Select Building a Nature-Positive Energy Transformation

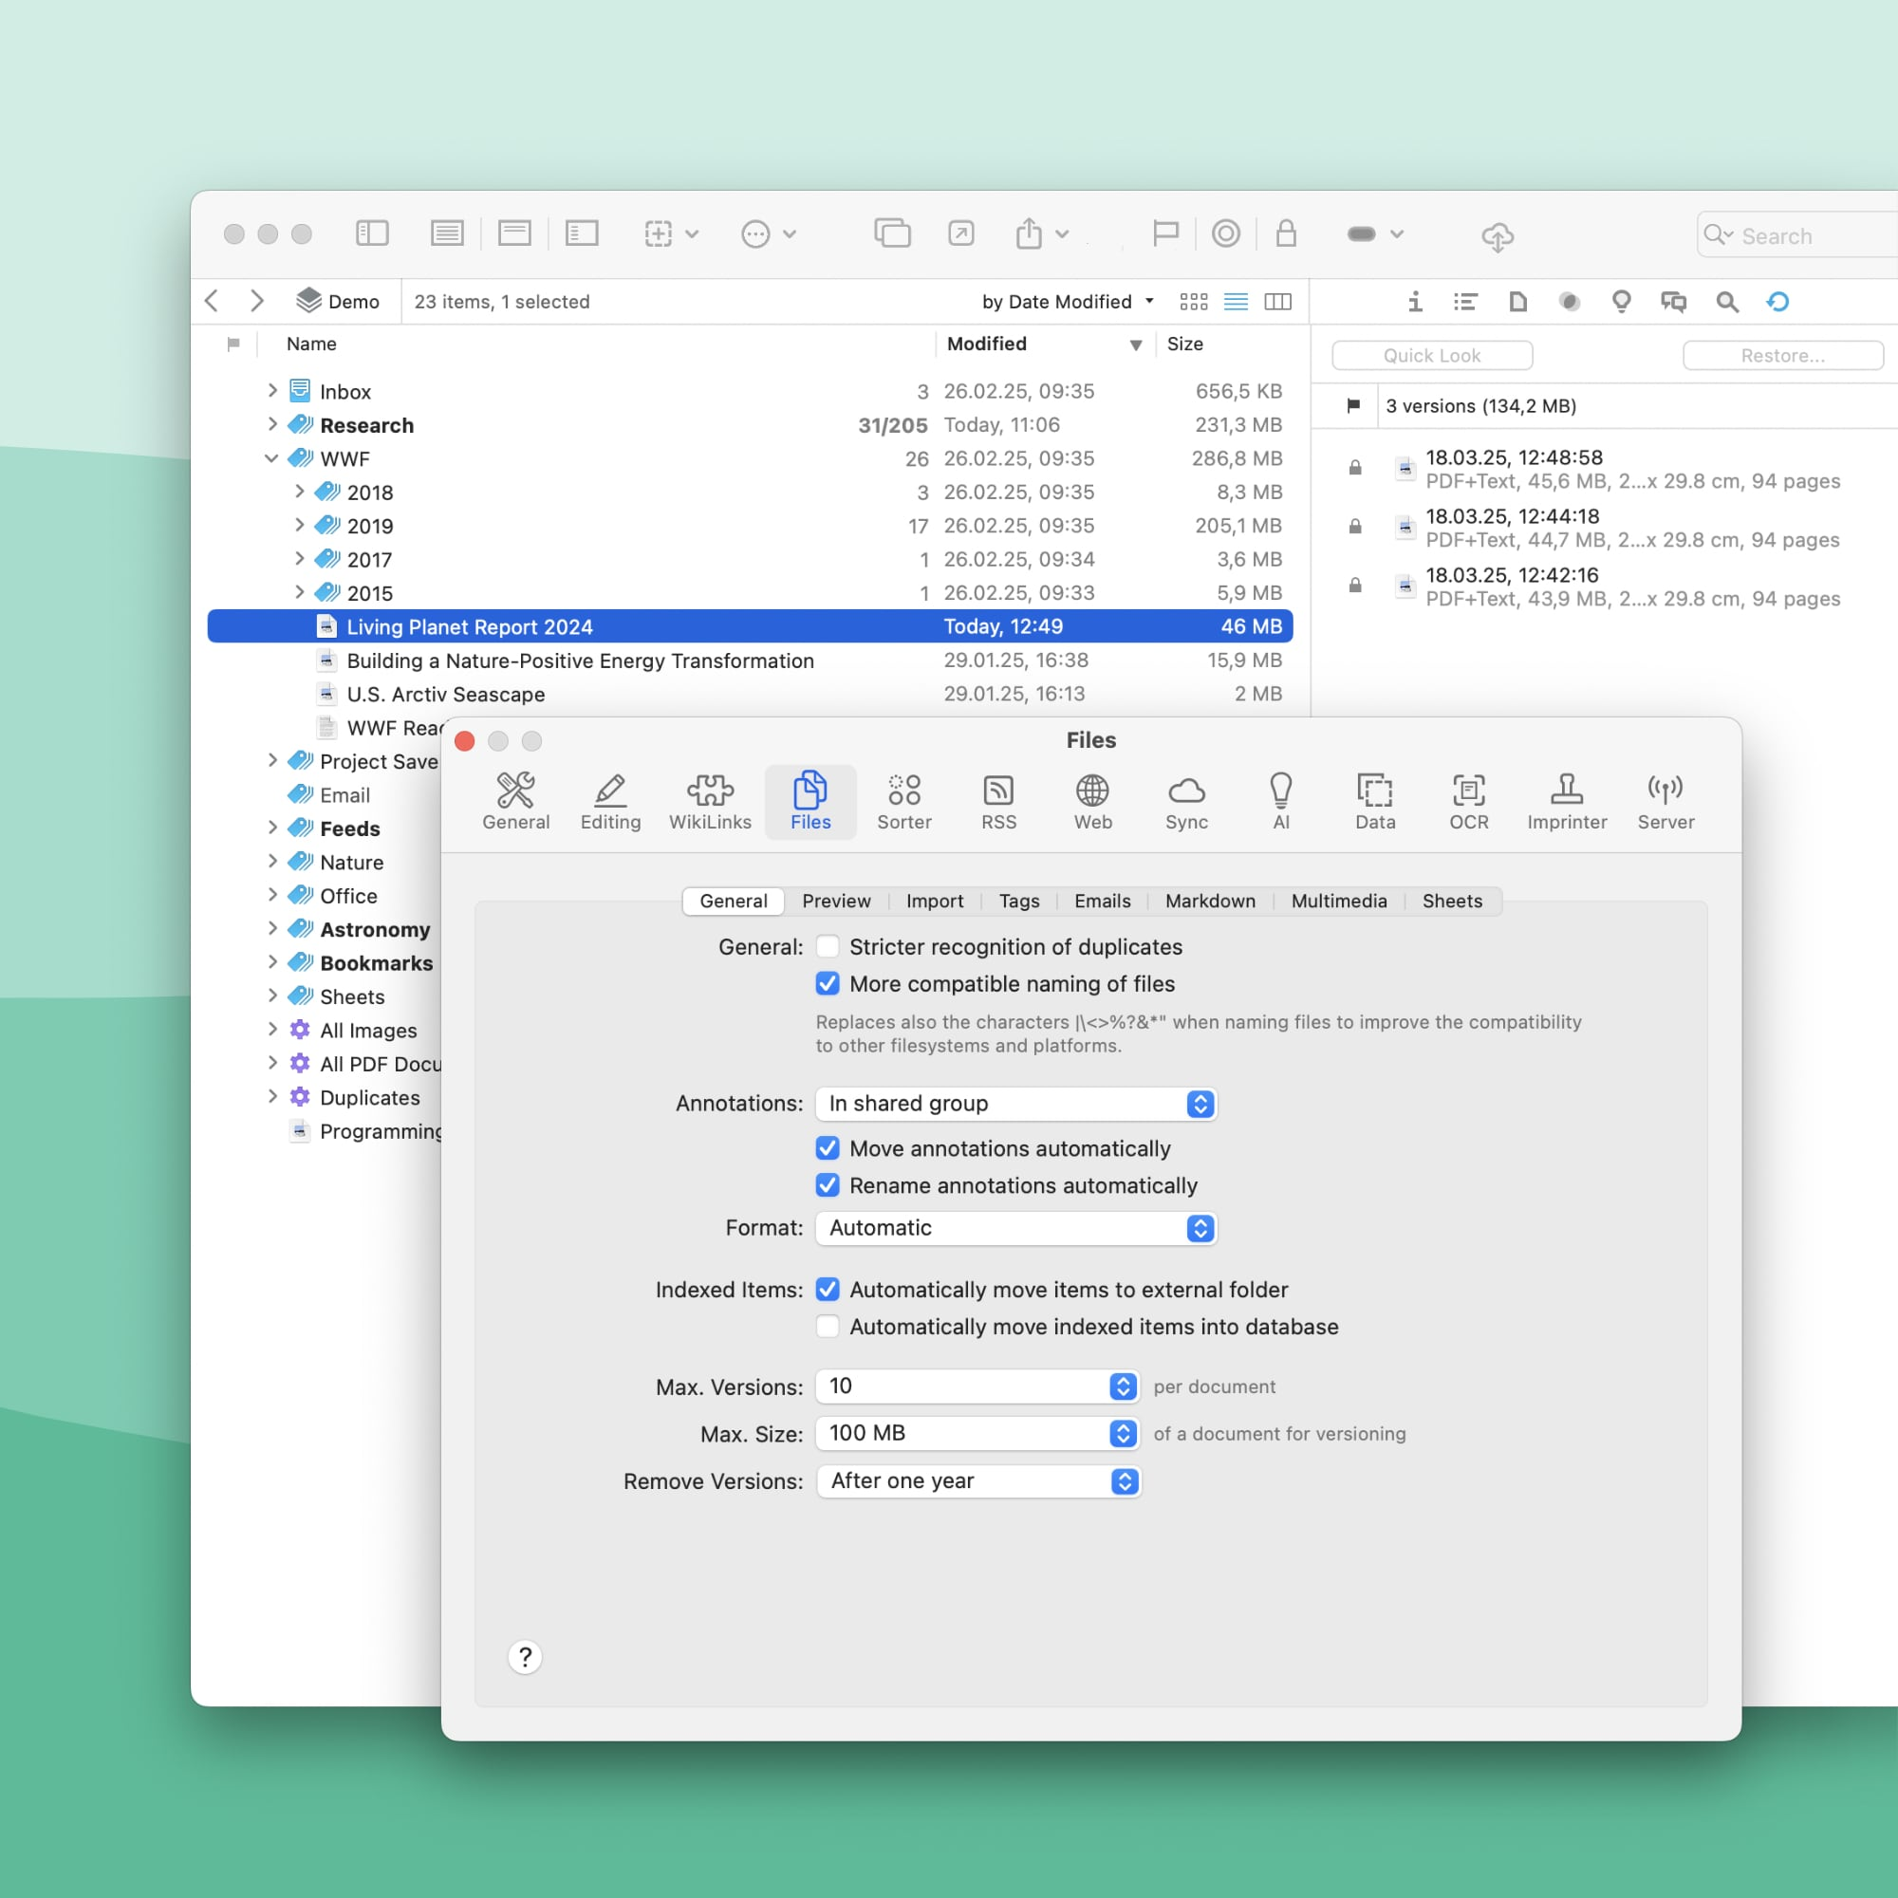click(750, 661)
